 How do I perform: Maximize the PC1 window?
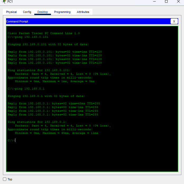166,2
